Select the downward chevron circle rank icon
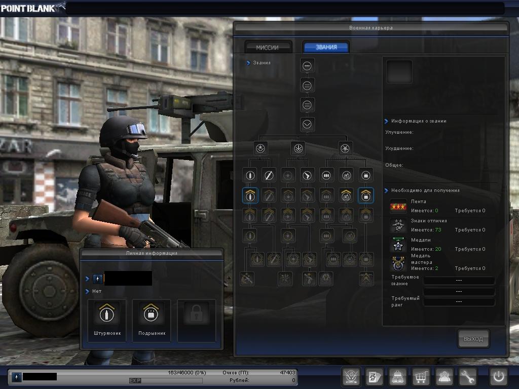The height and width of the screenshot is (389, 519). pyautogui.click(x=307, y=125)
